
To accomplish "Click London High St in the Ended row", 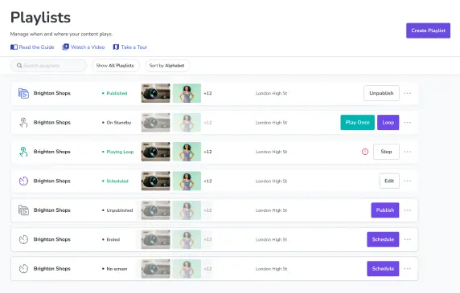I will (271, 239).
